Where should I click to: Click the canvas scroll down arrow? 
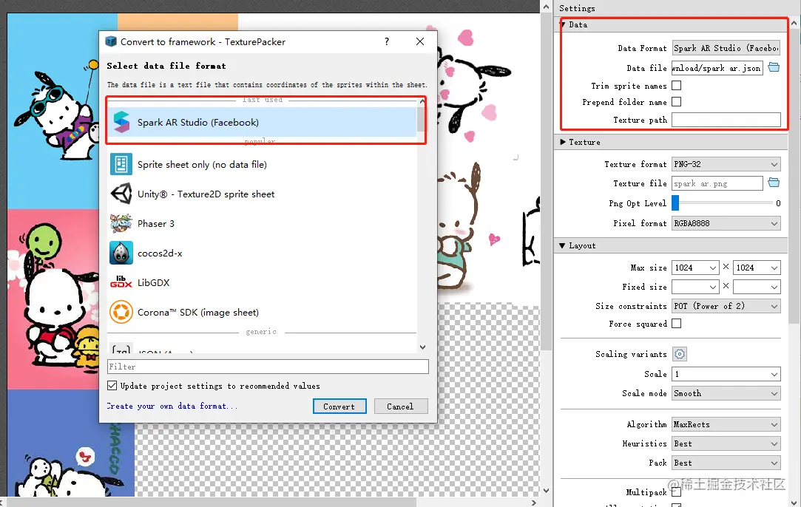546,491
